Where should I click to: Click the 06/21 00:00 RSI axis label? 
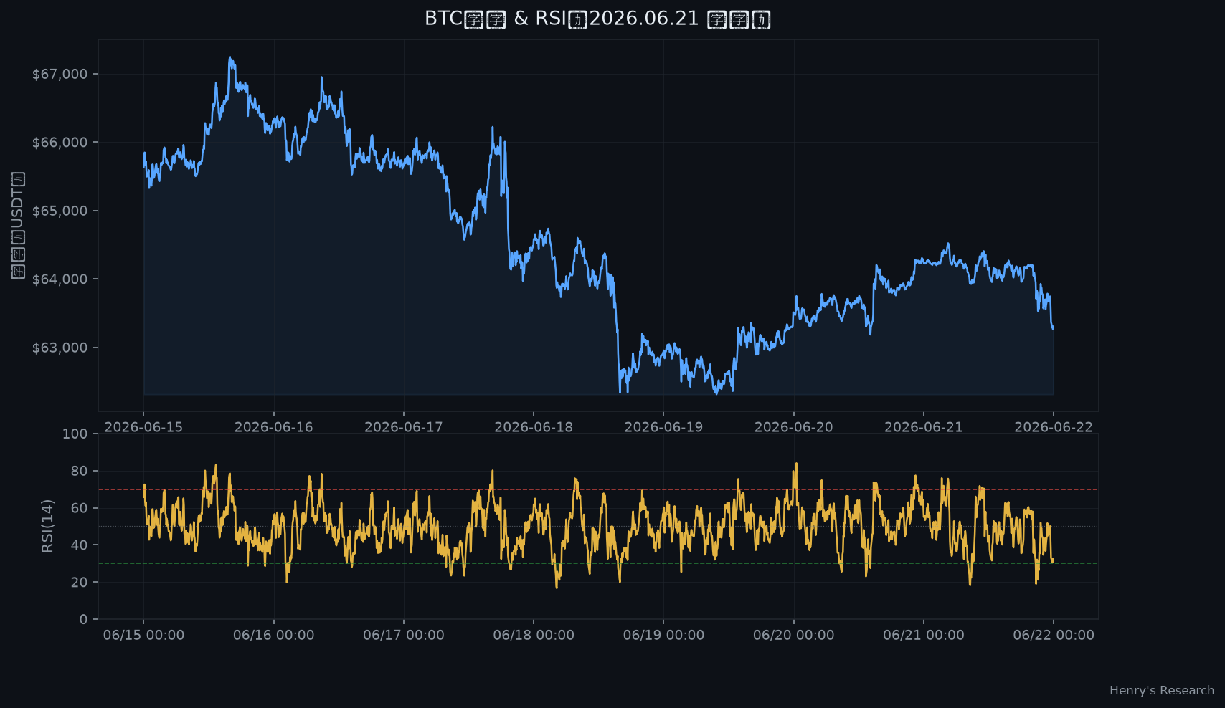point(924,635)
